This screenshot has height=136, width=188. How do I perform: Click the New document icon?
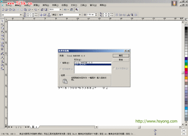point(3,9)
